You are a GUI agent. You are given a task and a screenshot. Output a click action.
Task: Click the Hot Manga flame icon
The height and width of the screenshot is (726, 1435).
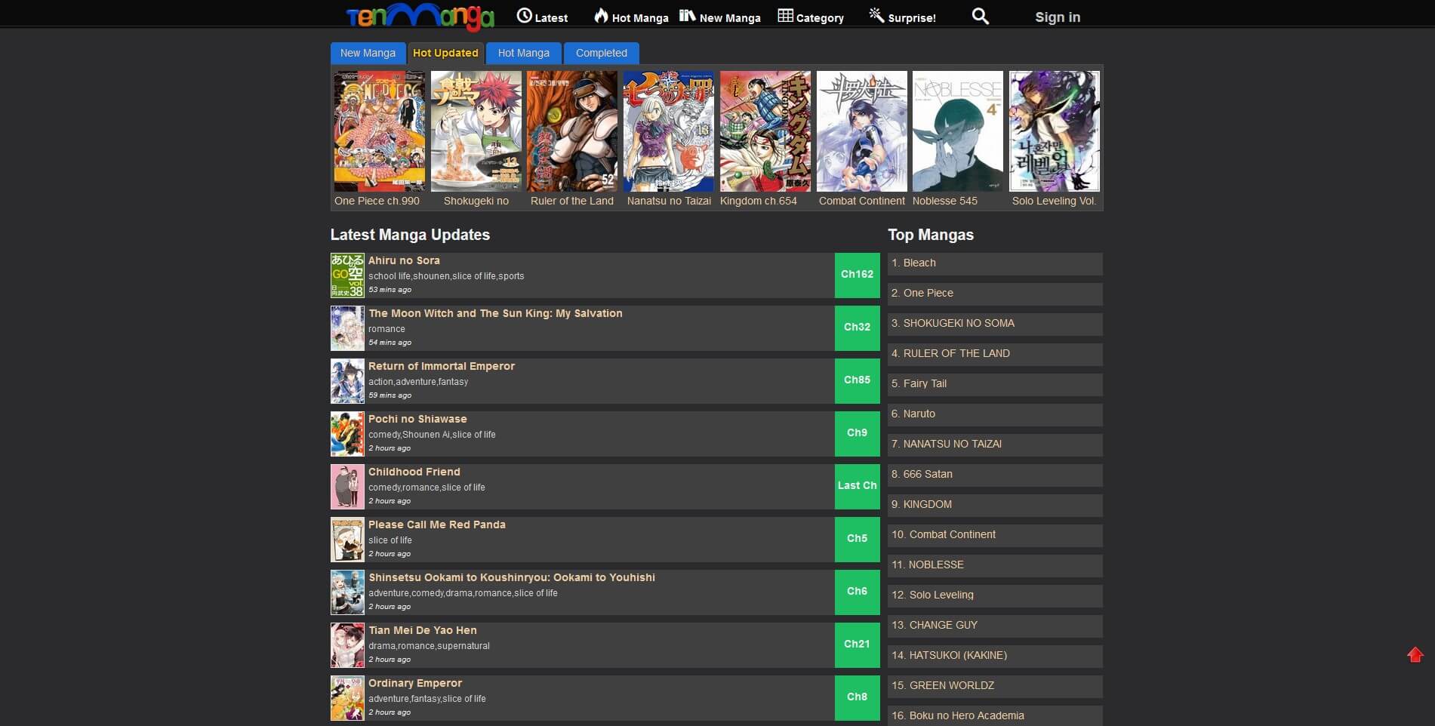601,16
